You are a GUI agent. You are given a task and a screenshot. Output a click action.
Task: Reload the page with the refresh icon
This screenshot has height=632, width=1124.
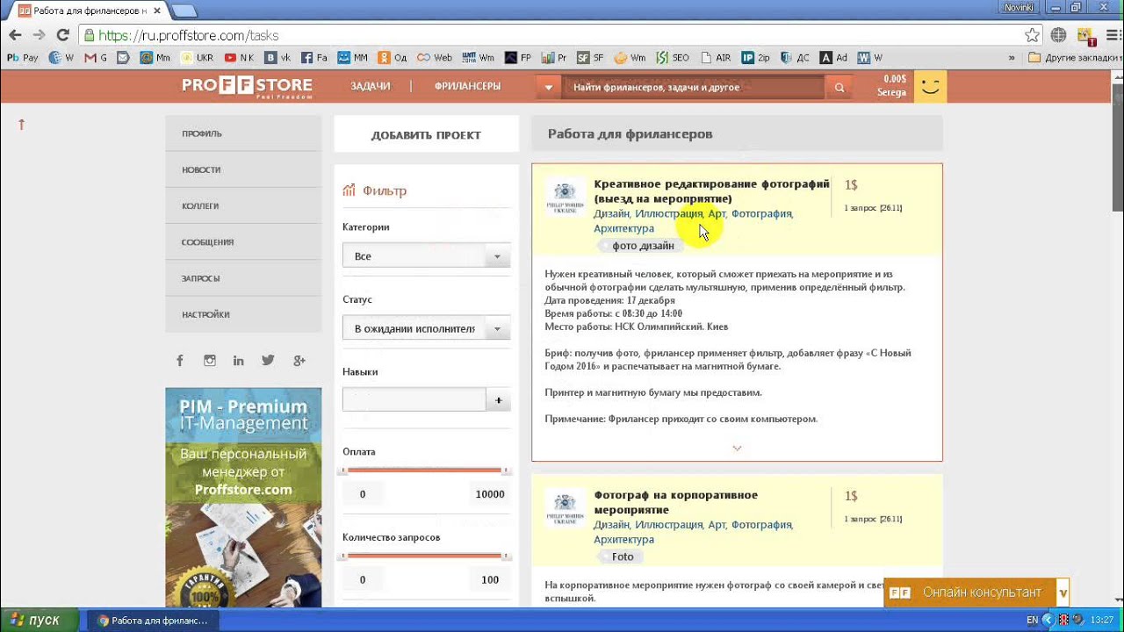(62, 35)
